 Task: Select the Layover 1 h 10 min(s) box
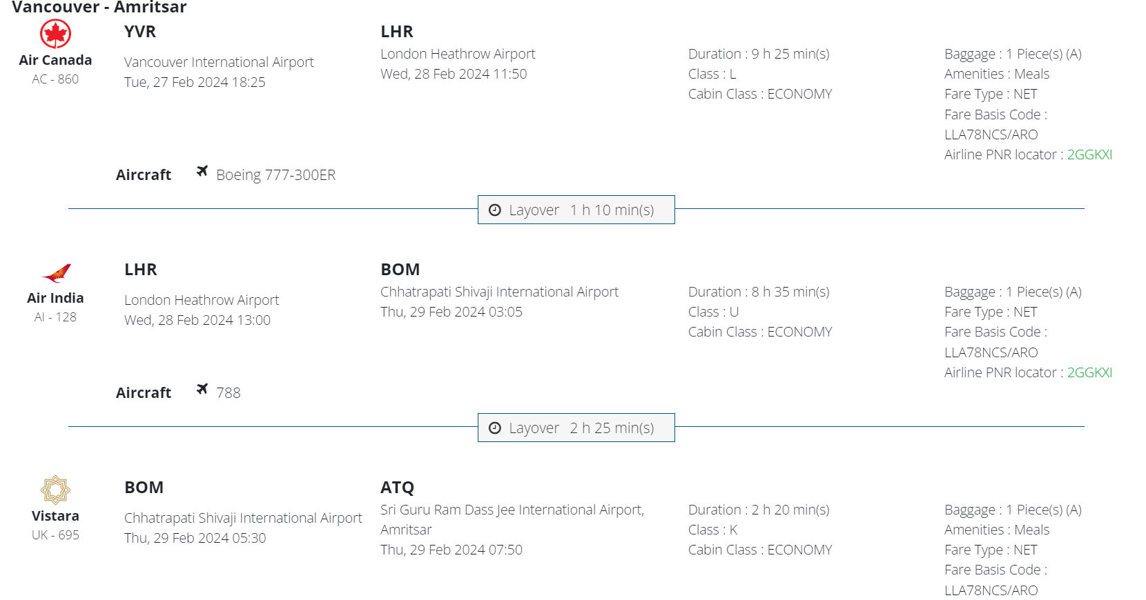576,210
